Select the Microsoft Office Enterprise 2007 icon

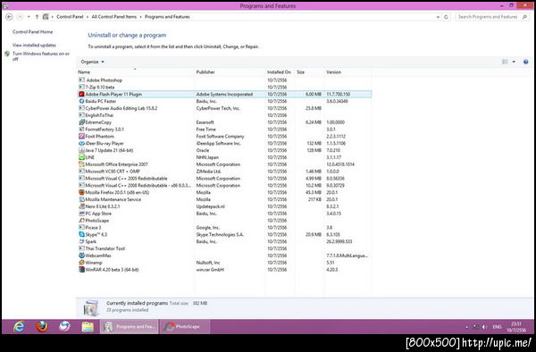[x=81, y=164]
